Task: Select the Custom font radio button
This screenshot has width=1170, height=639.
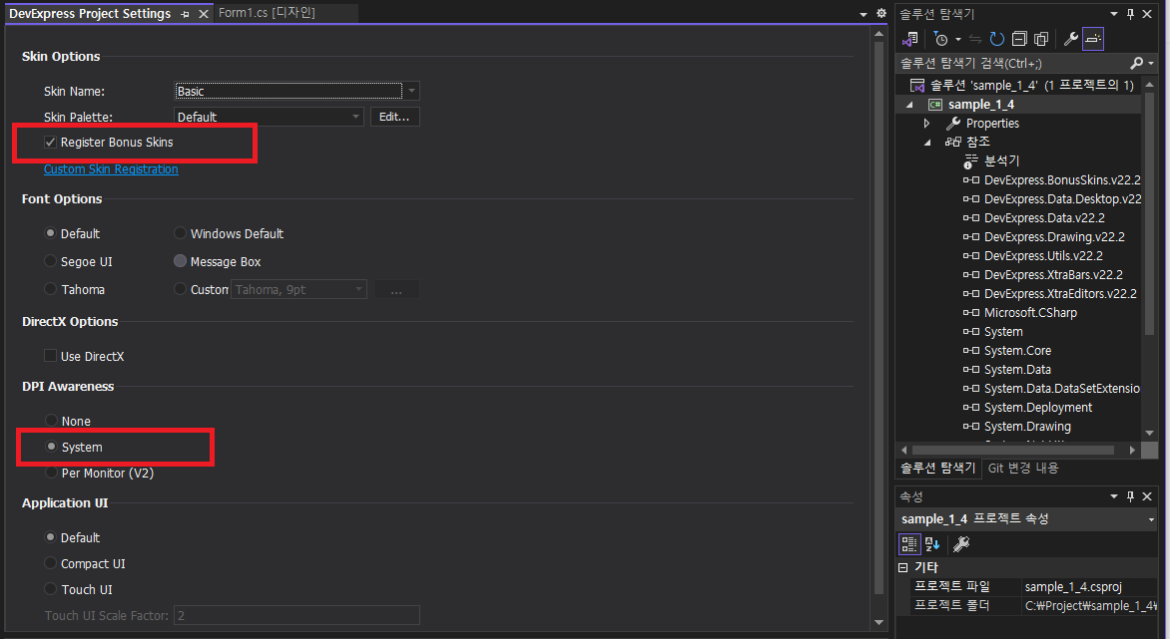Action: click(180, 289)
